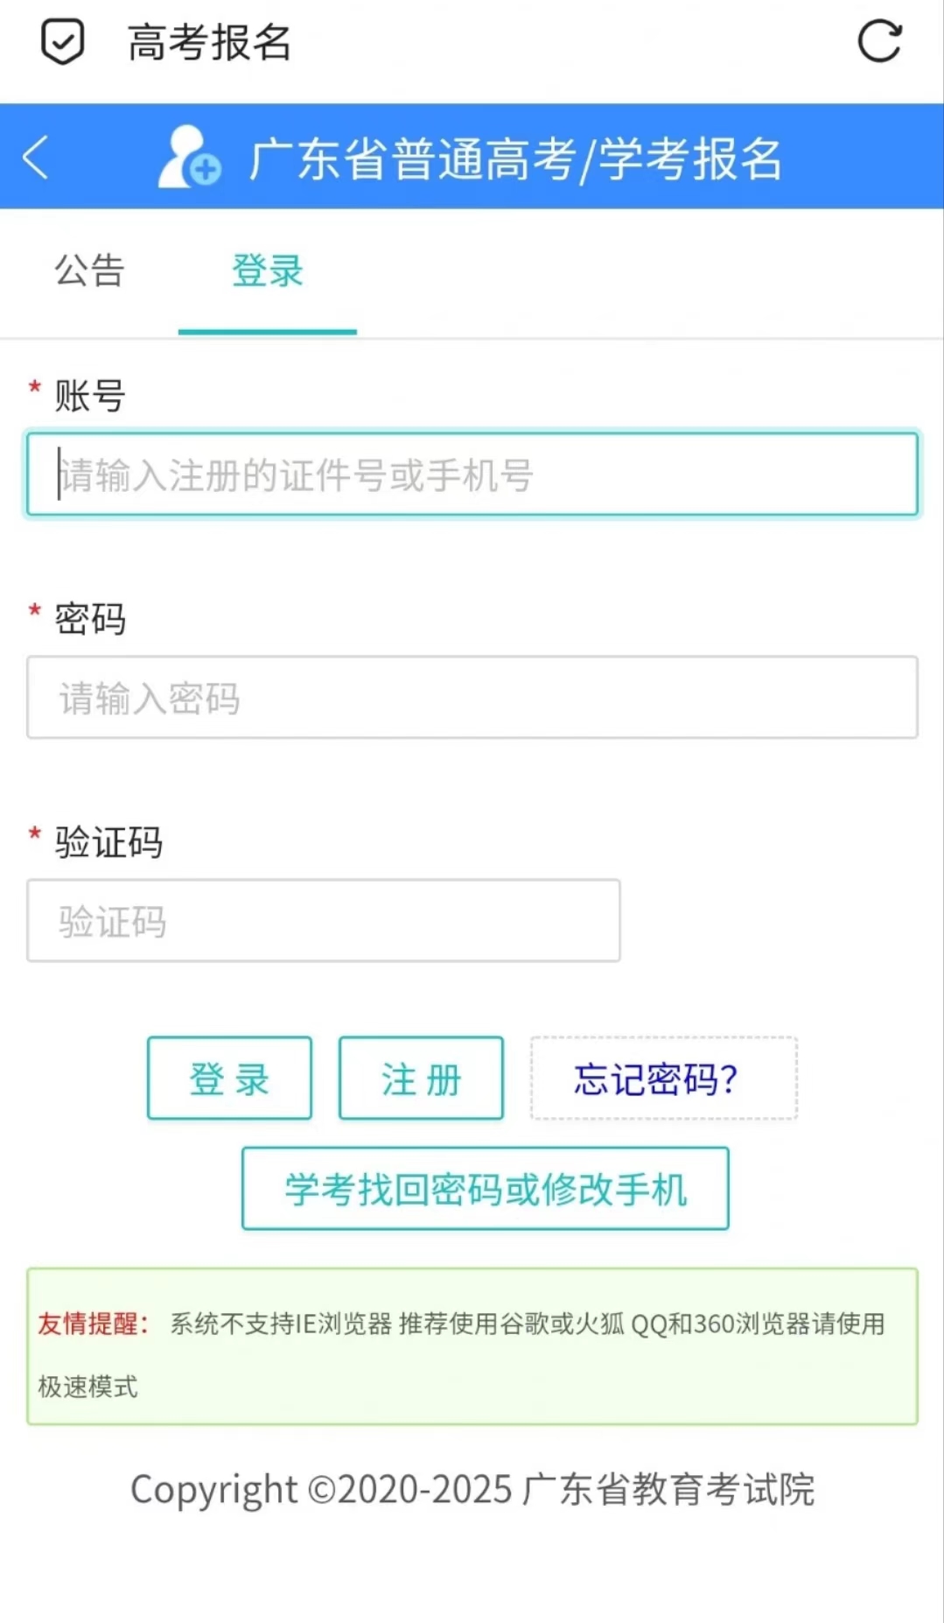Tap the 密码 password field
The image size is (944, 1623).
coord(472,698)
